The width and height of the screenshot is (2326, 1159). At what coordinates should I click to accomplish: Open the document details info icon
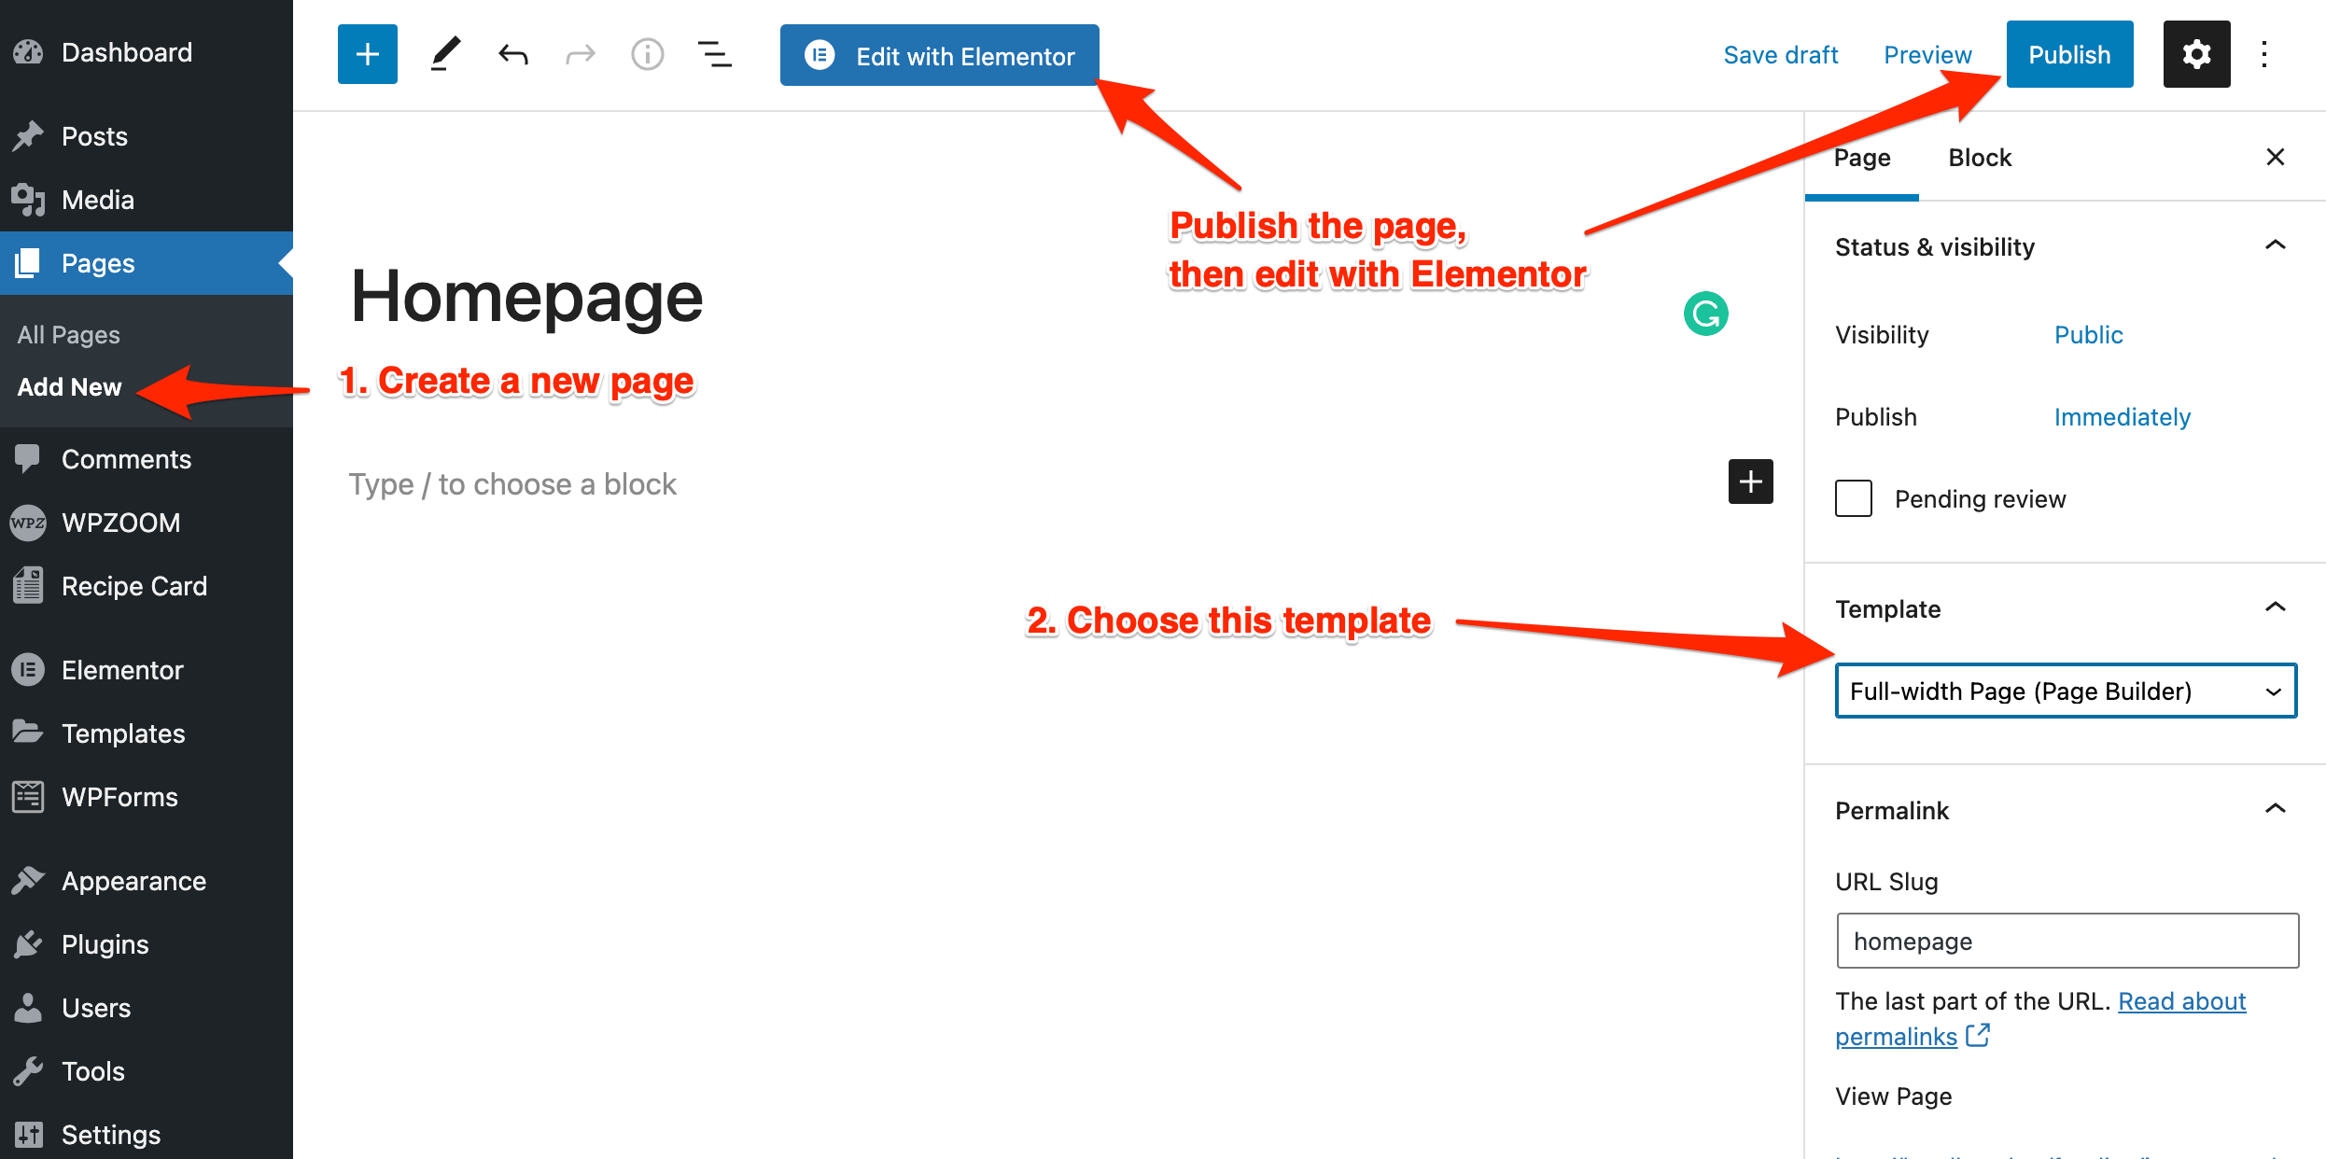click(647, 54)
